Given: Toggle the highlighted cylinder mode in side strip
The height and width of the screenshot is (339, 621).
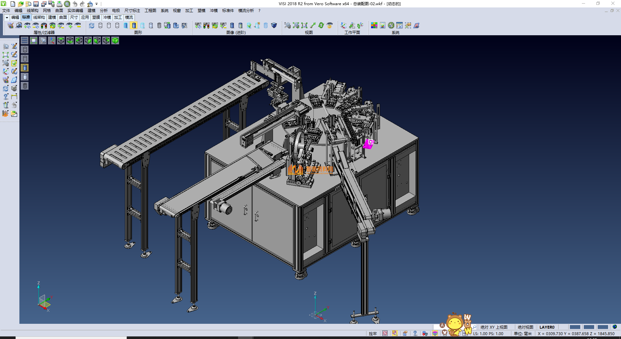Looking at the screenshot, I should pyautogui.click(x=25, y=68).
